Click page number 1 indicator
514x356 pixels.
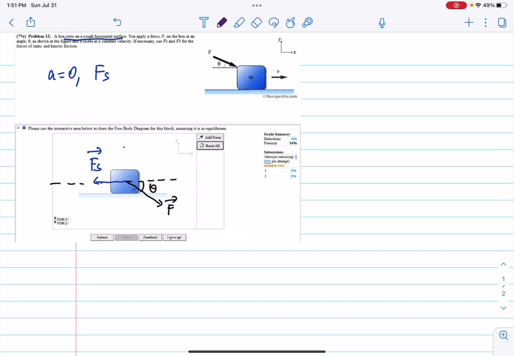503,279
